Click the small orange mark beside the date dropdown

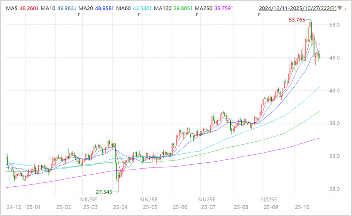(x=345, y=9)
